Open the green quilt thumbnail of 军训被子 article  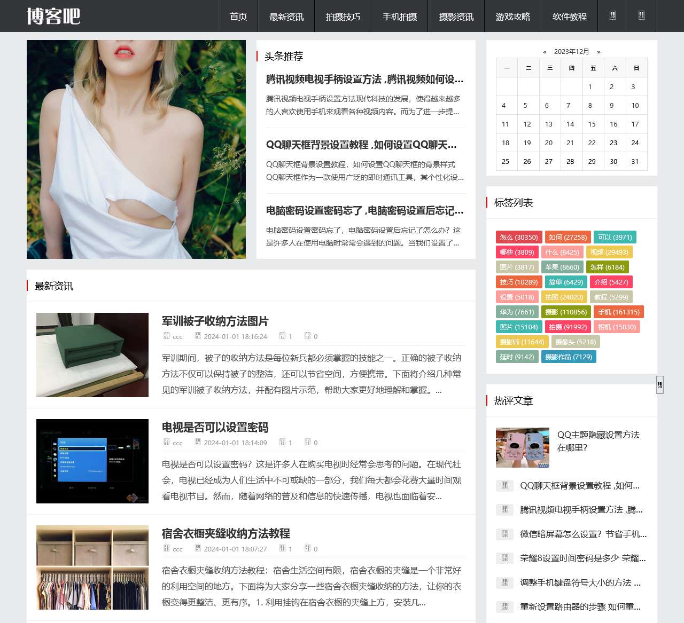[x=92, y=355]
